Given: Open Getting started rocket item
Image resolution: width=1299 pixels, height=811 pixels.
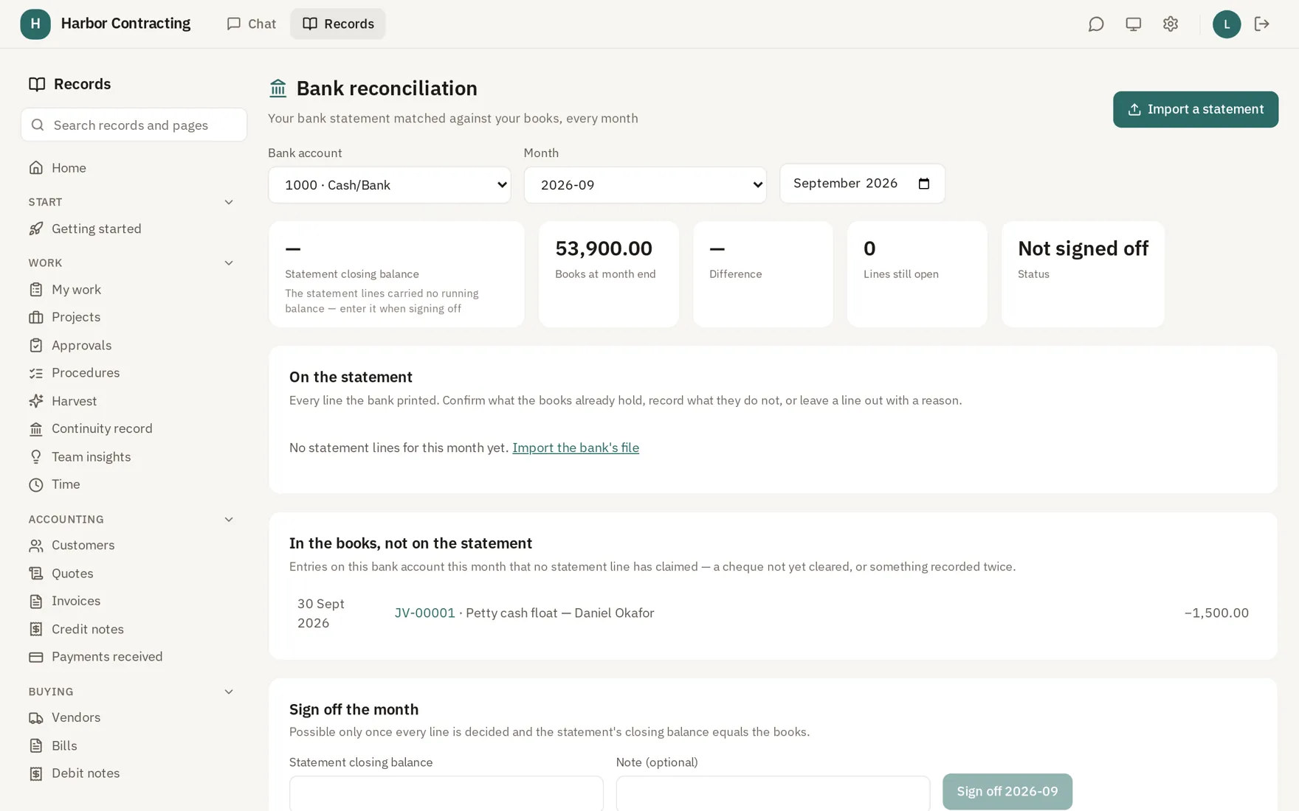Looking at the screenshot, I should click(134, 229).
